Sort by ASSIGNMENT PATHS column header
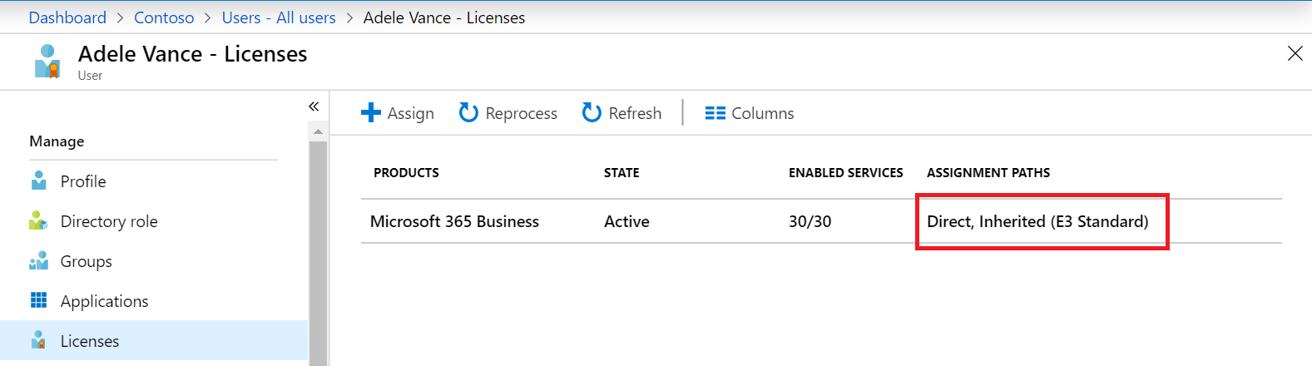The height and width of the screenshot is (366, 1312). pyautogui.click(x=988, y=173)
